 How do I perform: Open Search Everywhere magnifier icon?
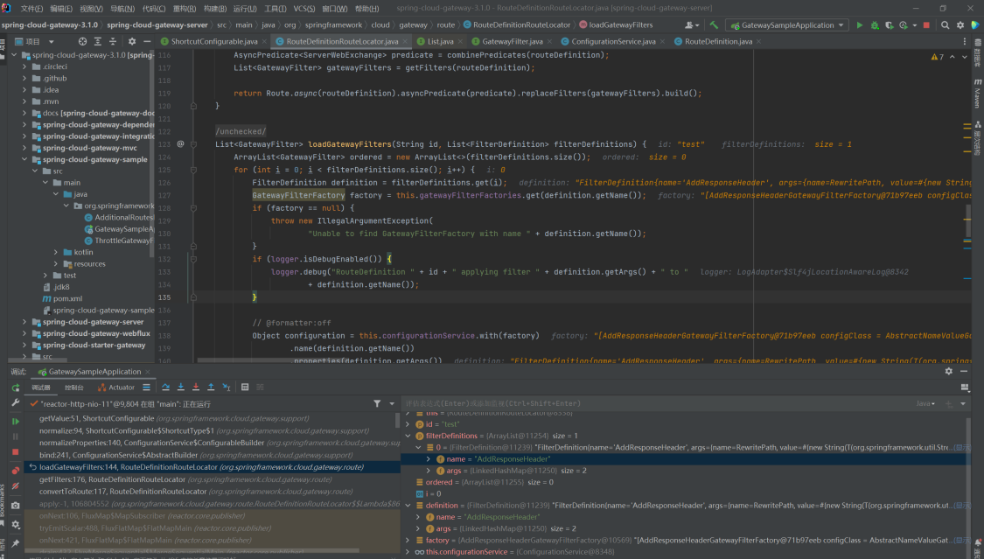pyautogui.click(x=946, y=25)
